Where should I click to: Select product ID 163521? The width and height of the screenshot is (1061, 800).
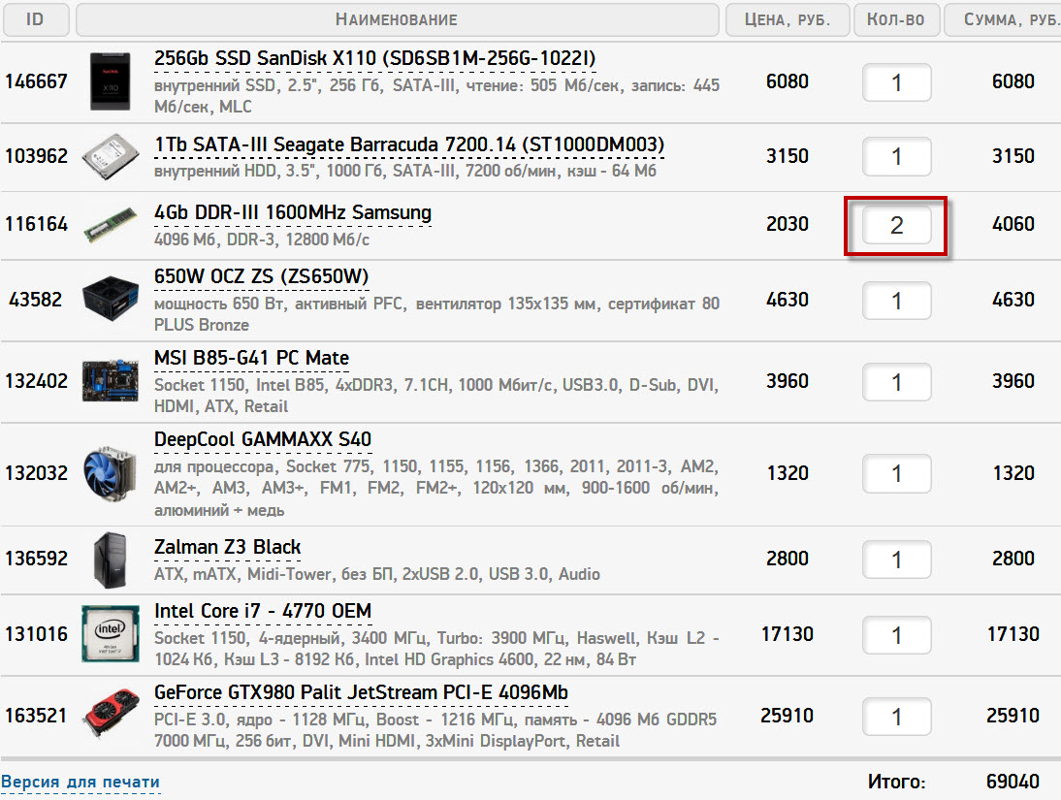(x=37, y=716)
